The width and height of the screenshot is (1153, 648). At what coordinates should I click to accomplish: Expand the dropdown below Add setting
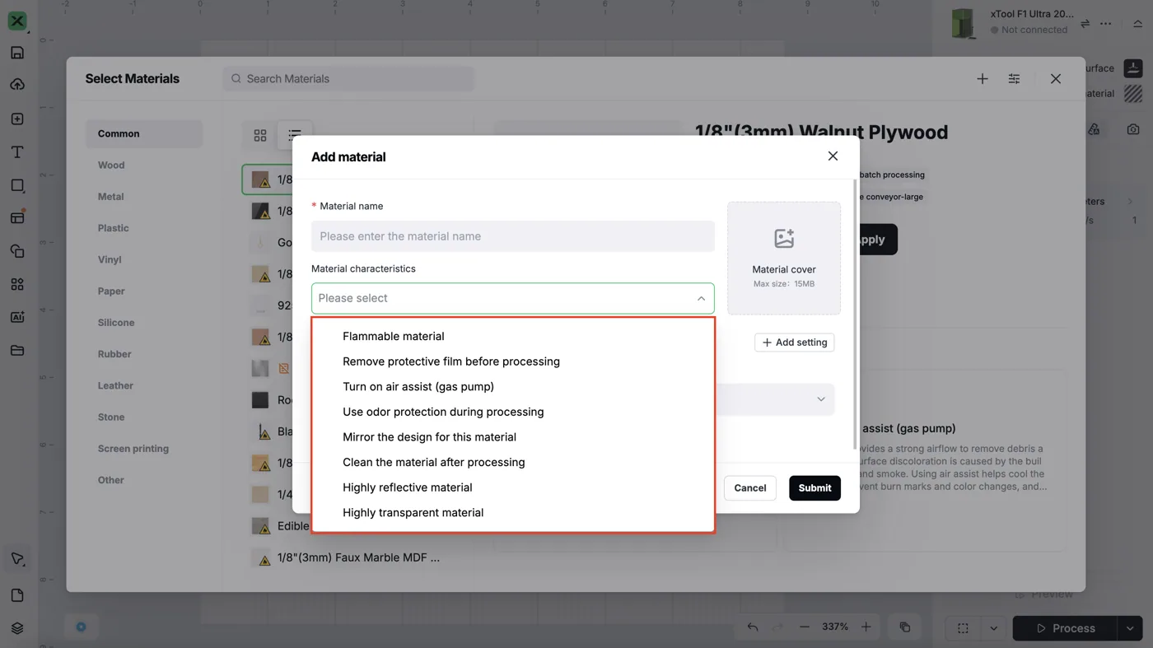click(x=820, y=399)
